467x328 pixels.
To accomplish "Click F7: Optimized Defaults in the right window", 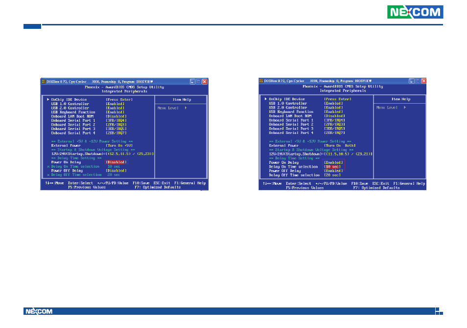I will (376, 188).
